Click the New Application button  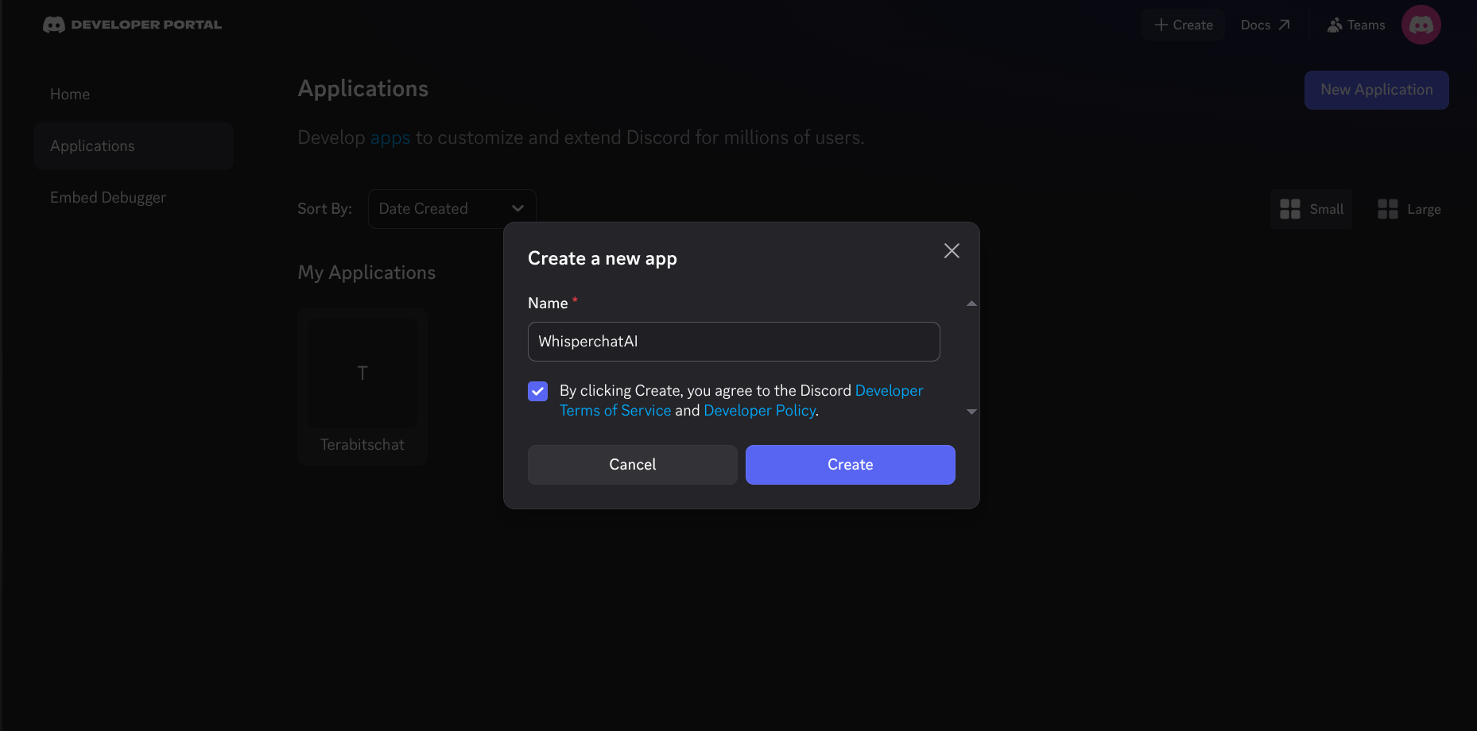coord(1377,90)
